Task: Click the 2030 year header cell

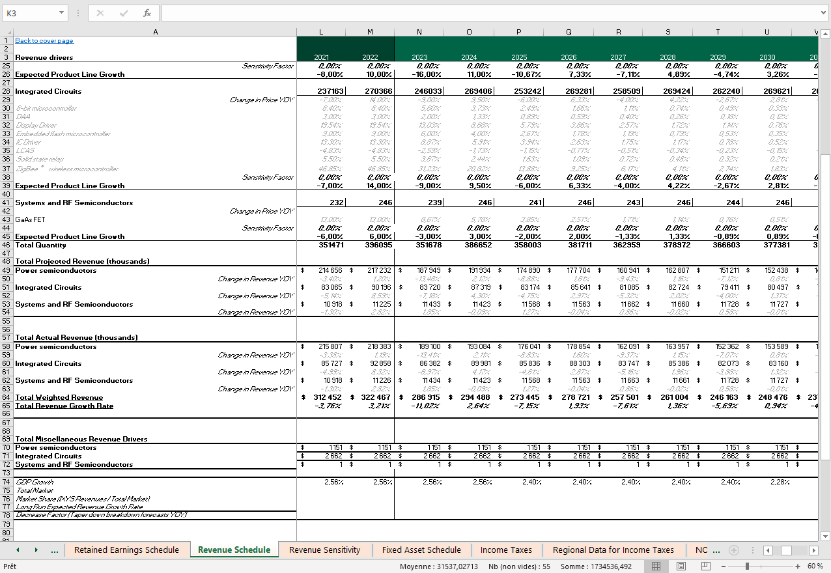Action: tap(767, 57)
